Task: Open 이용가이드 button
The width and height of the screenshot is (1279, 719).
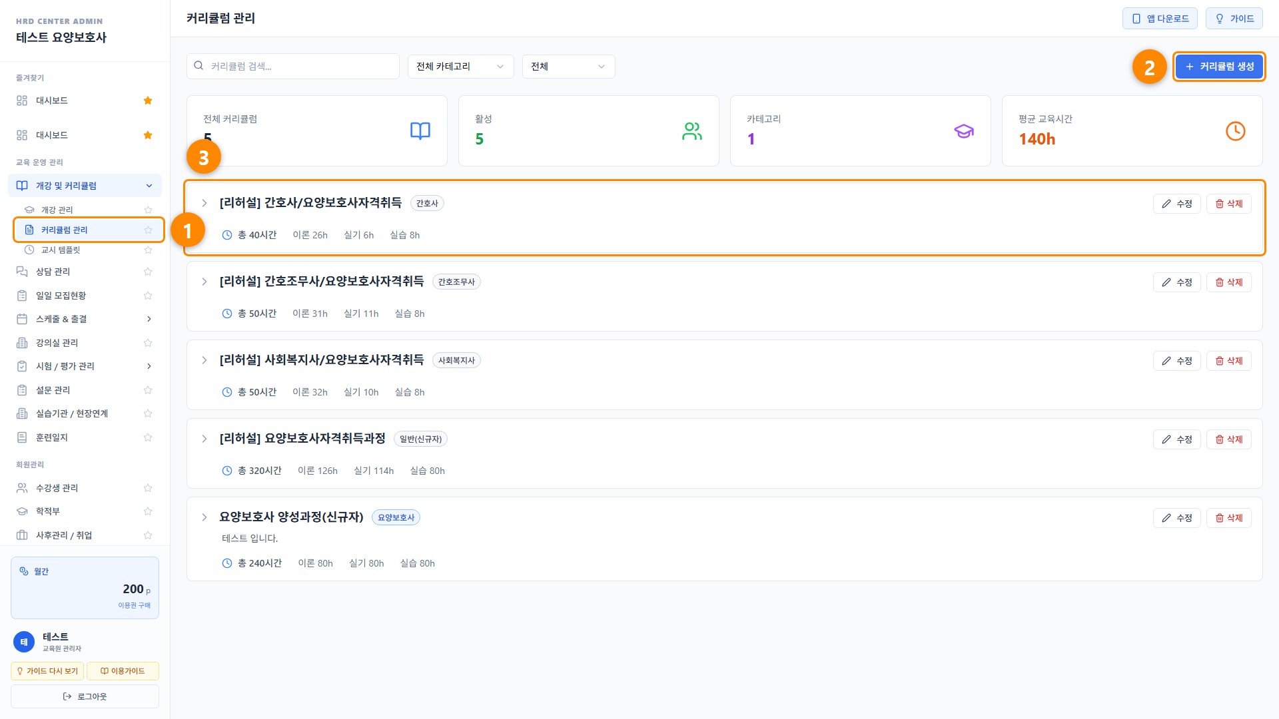Action: pyautogui.click(x=123, y=671)
